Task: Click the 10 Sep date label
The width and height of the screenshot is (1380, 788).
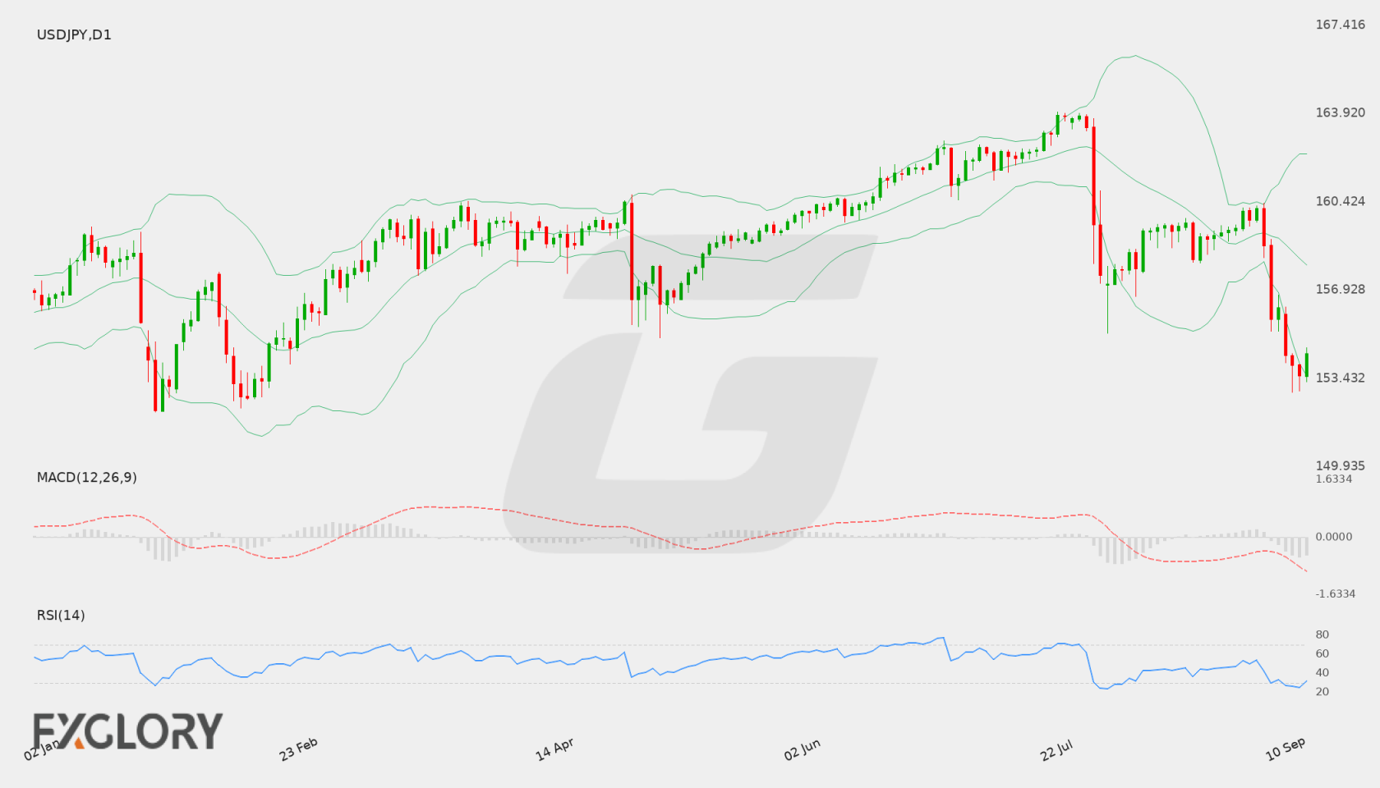Action: click(1286, 749)
